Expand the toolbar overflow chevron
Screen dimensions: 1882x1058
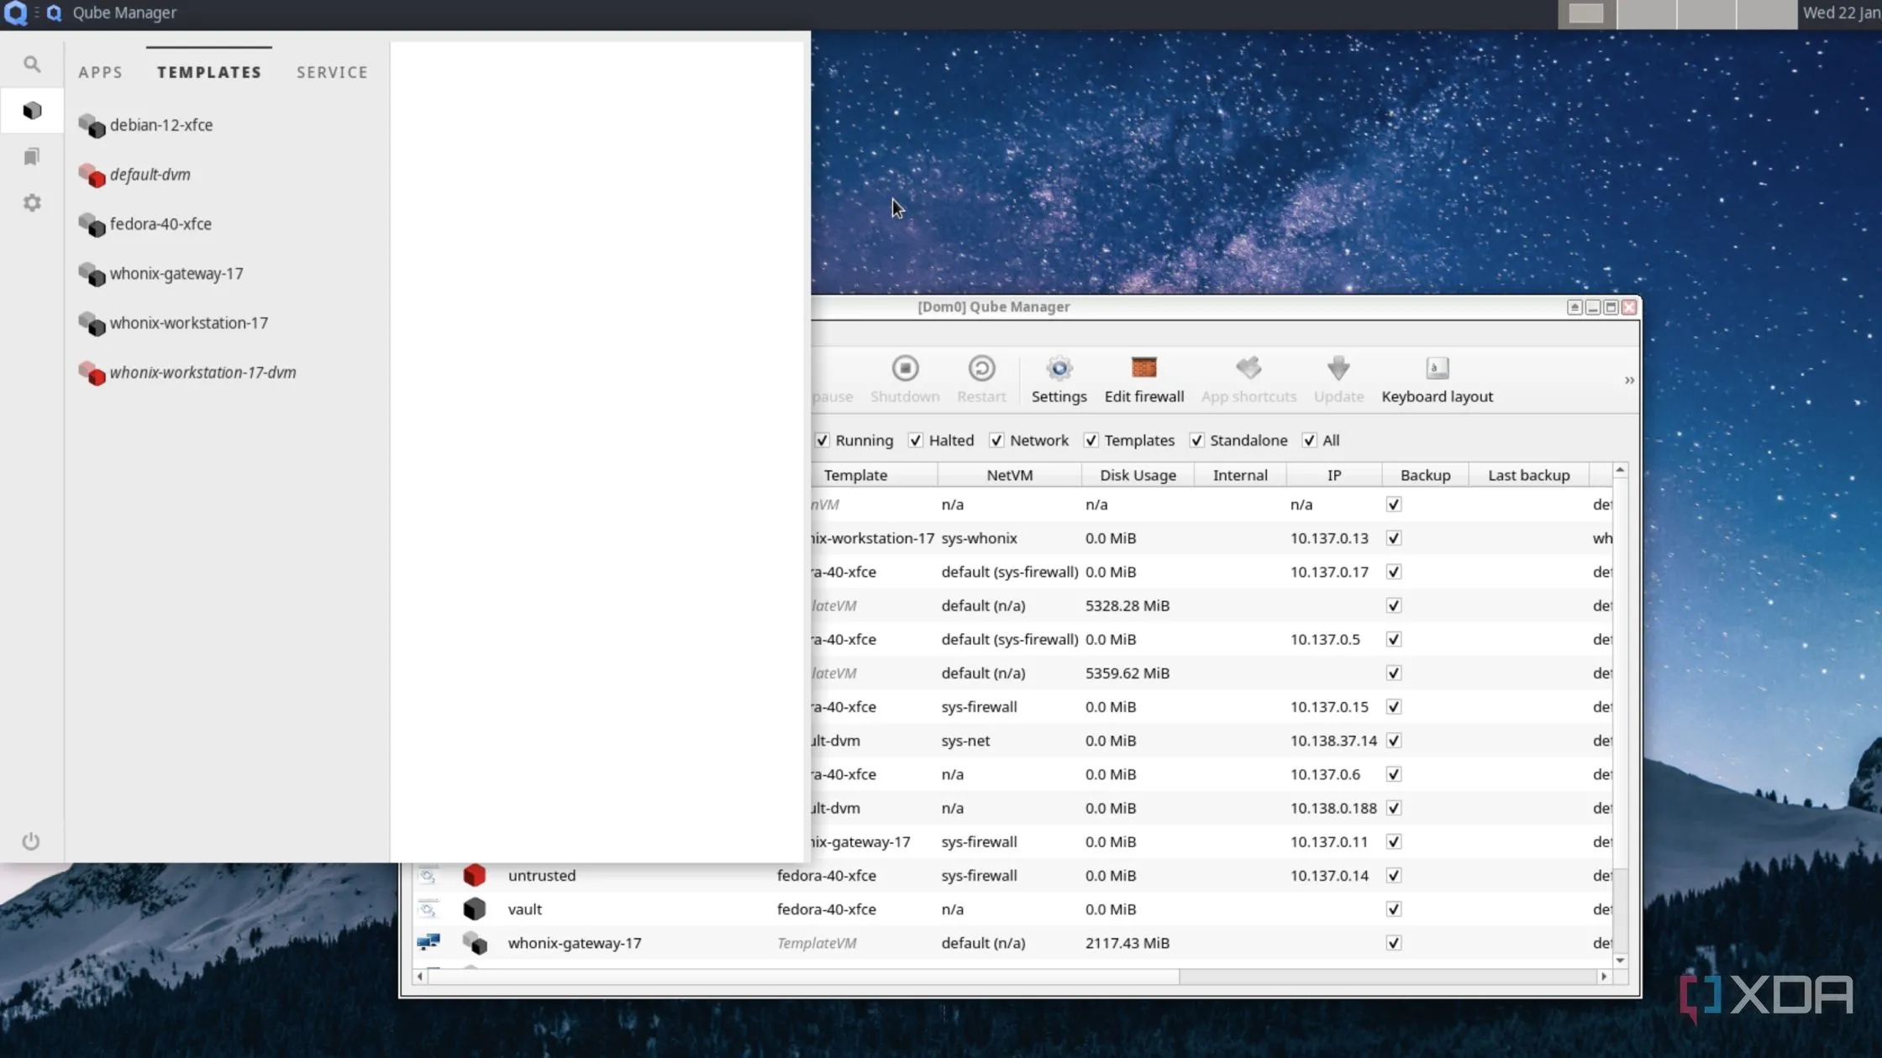(1628, 380)
